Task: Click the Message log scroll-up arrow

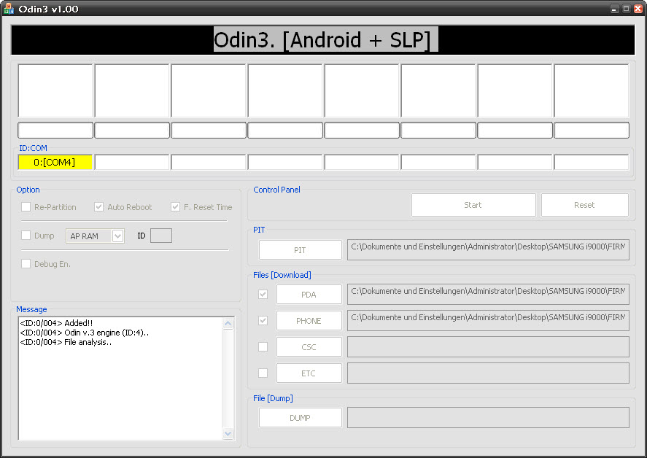Action: (228, 324)
